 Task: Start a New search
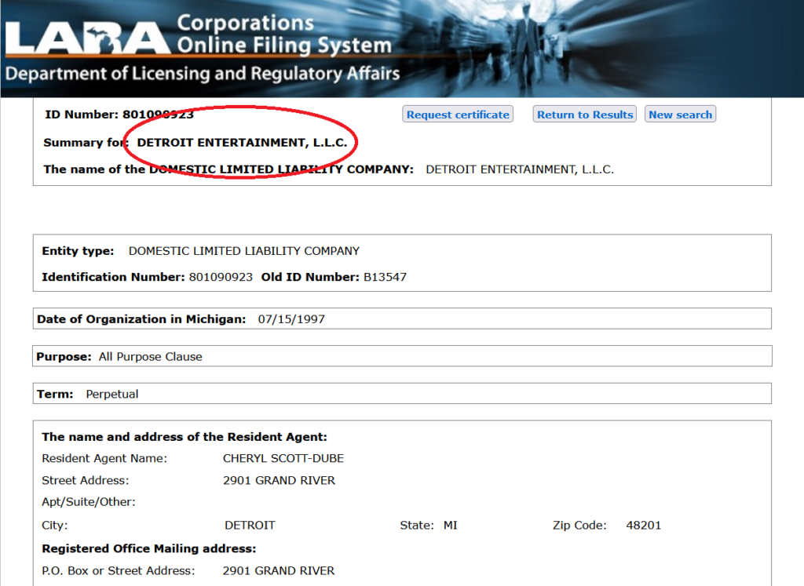(680, 115)
